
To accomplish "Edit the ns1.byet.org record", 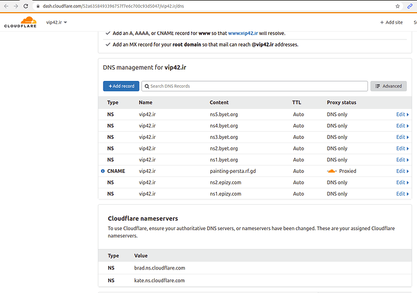I will [402, 160].
